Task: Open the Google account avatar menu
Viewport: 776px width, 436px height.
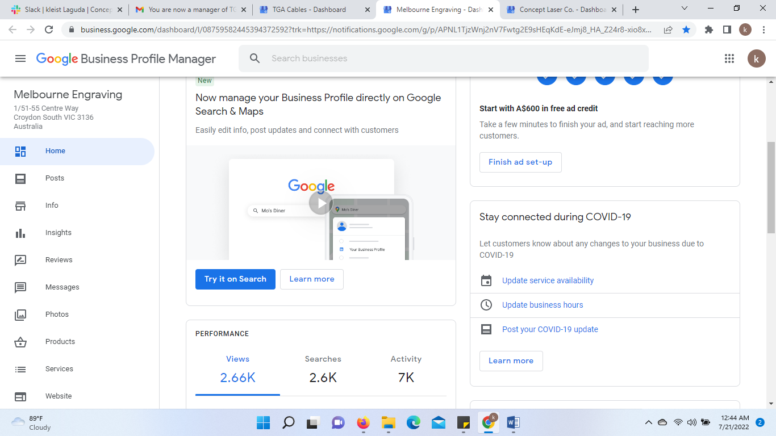Action: [x=756, y=58]
